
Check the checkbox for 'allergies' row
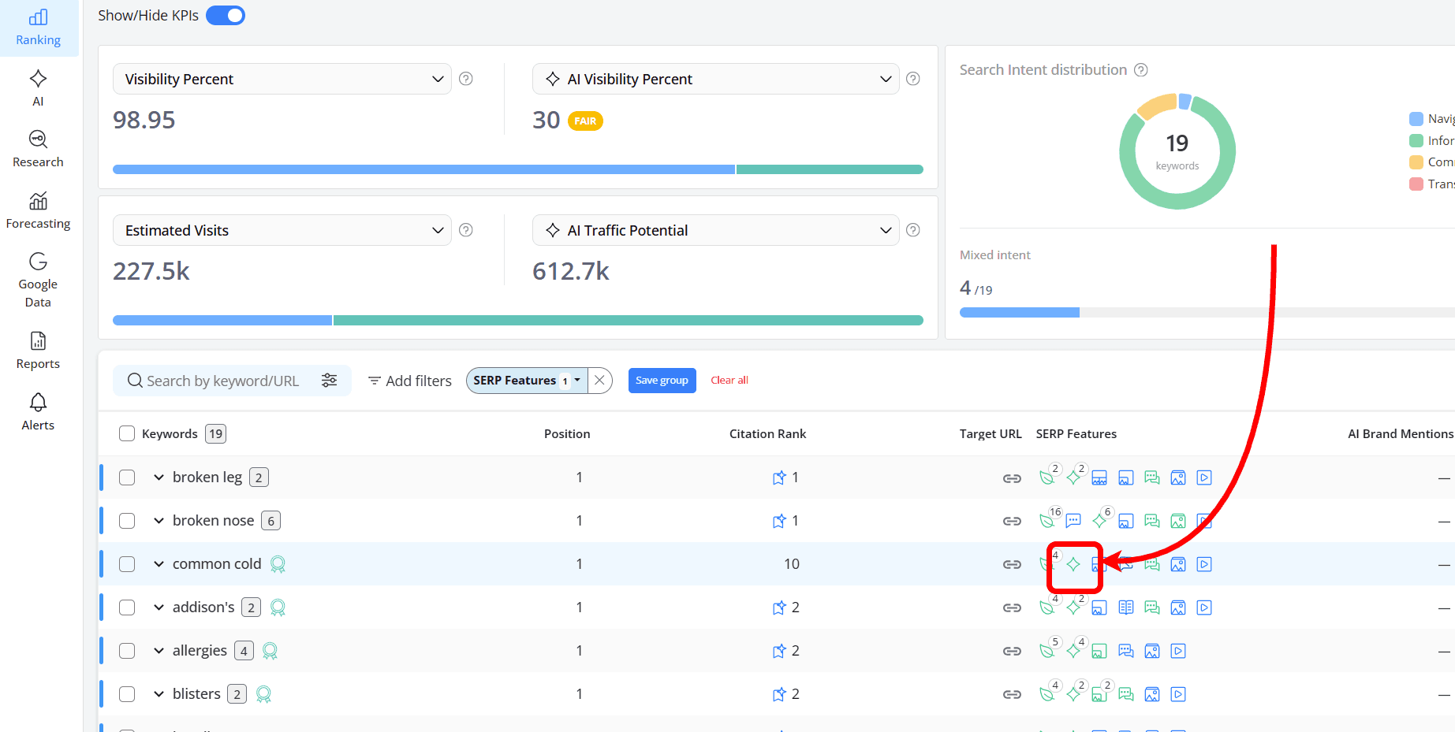point(127,650)
